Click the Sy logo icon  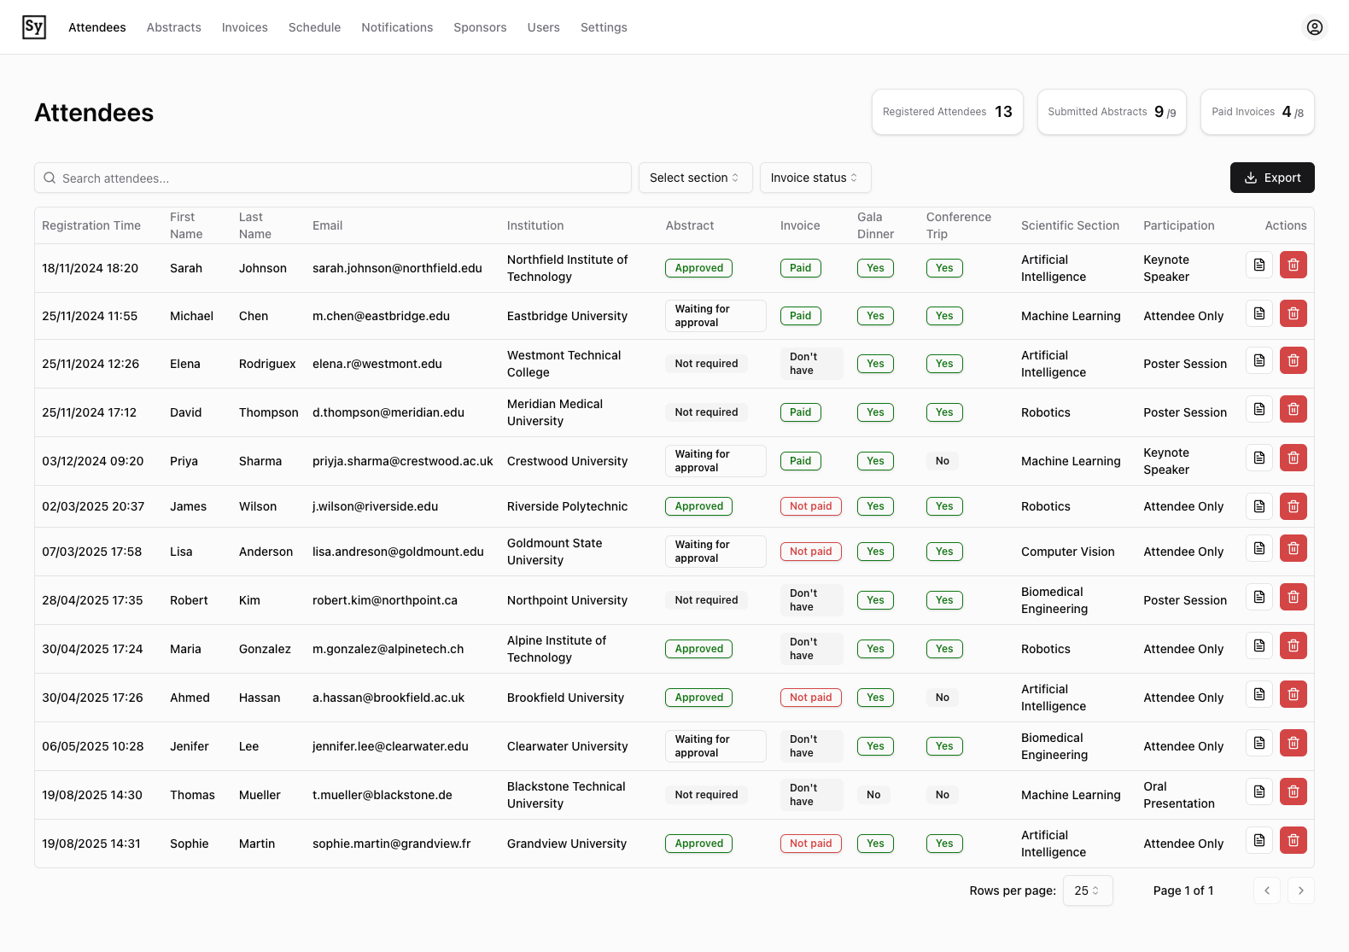[x=34, y=27]
